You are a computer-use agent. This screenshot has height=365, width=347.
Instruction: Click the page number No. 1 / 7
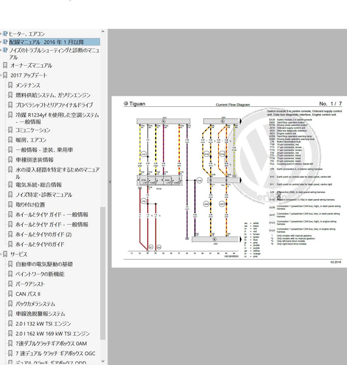(x=331, y=104)
